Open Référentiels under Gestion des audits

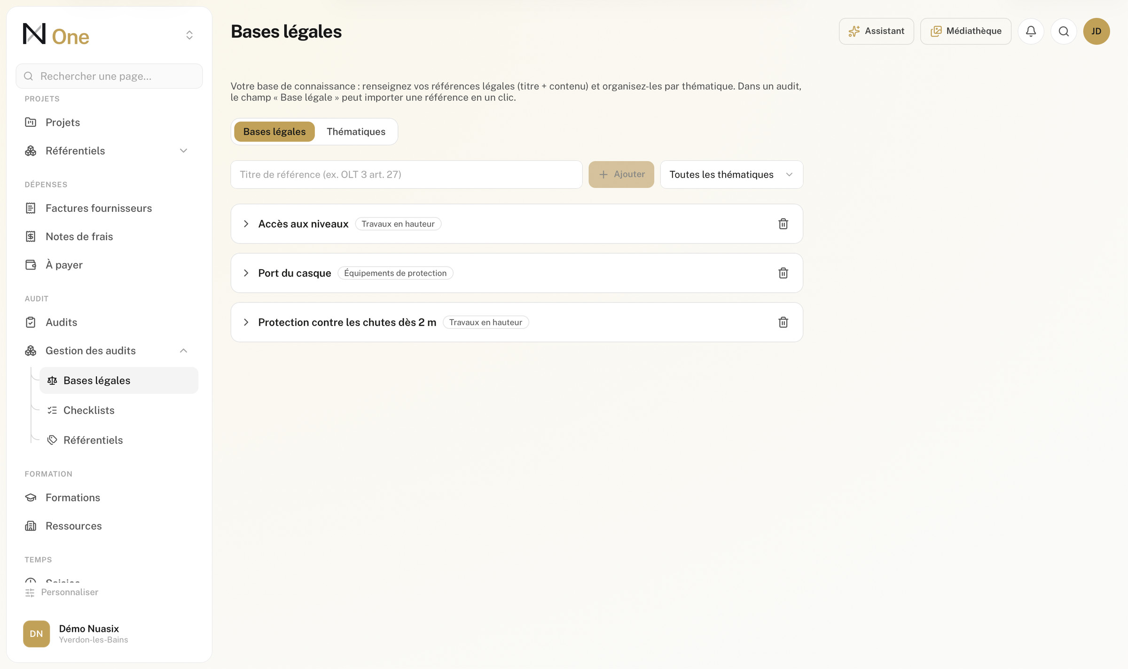(119, 440)
